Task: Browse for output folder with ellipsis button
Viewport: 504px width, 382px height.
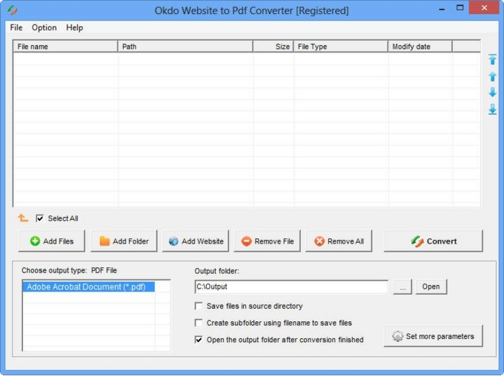Action: [x=402, y=286]
